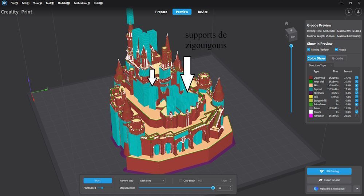Screen dimensions: 364x196
Task: Click the view orientation cube
Action: (291, 34)
